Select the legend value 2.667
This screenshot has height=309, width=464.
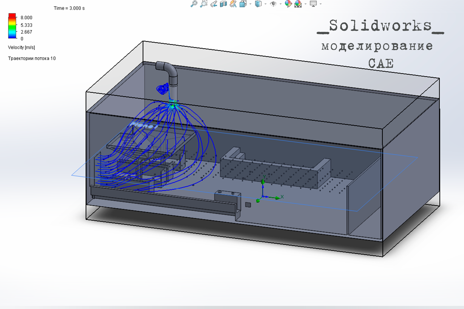point(27,32)
